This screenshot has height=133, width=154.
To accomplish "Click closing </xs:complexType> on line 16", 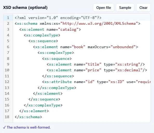I will [43, 105].
